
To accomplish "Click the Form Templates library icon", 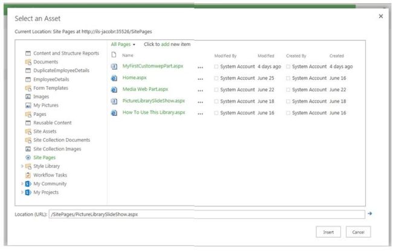I will coord(28,88).
